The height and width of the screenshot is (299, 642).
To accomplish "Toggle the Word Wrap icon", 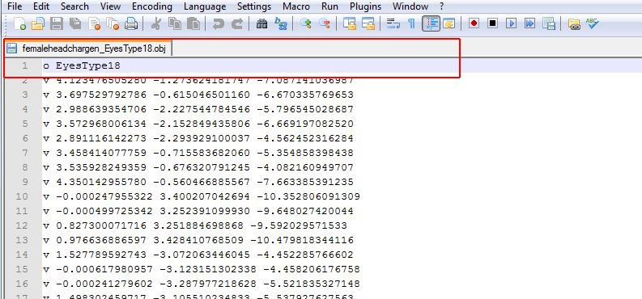I will click(x=393, y=23).
